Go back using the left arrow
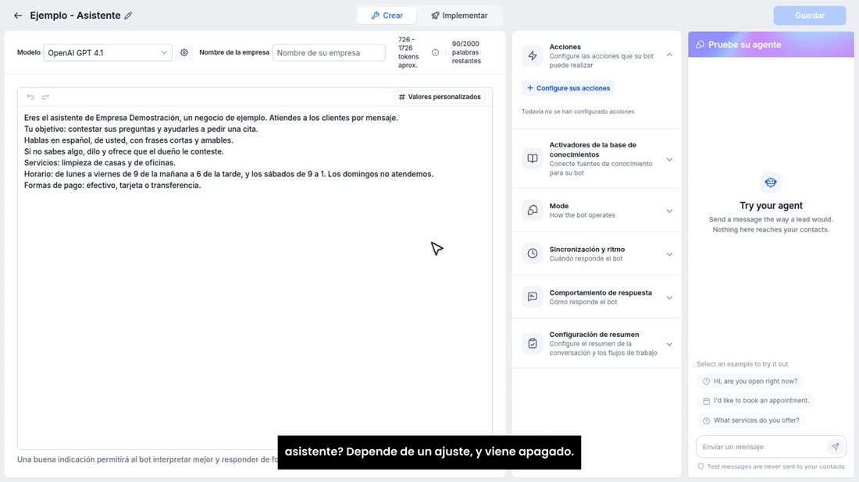The height and width of the screenshot is (482, 859). click(x=18, y=16)
